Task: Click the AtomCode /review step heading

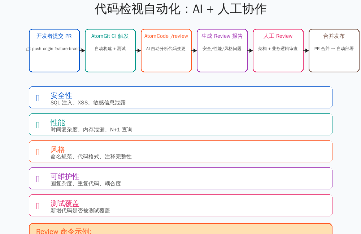Action: pyautogui.click(x=166, y=36)
